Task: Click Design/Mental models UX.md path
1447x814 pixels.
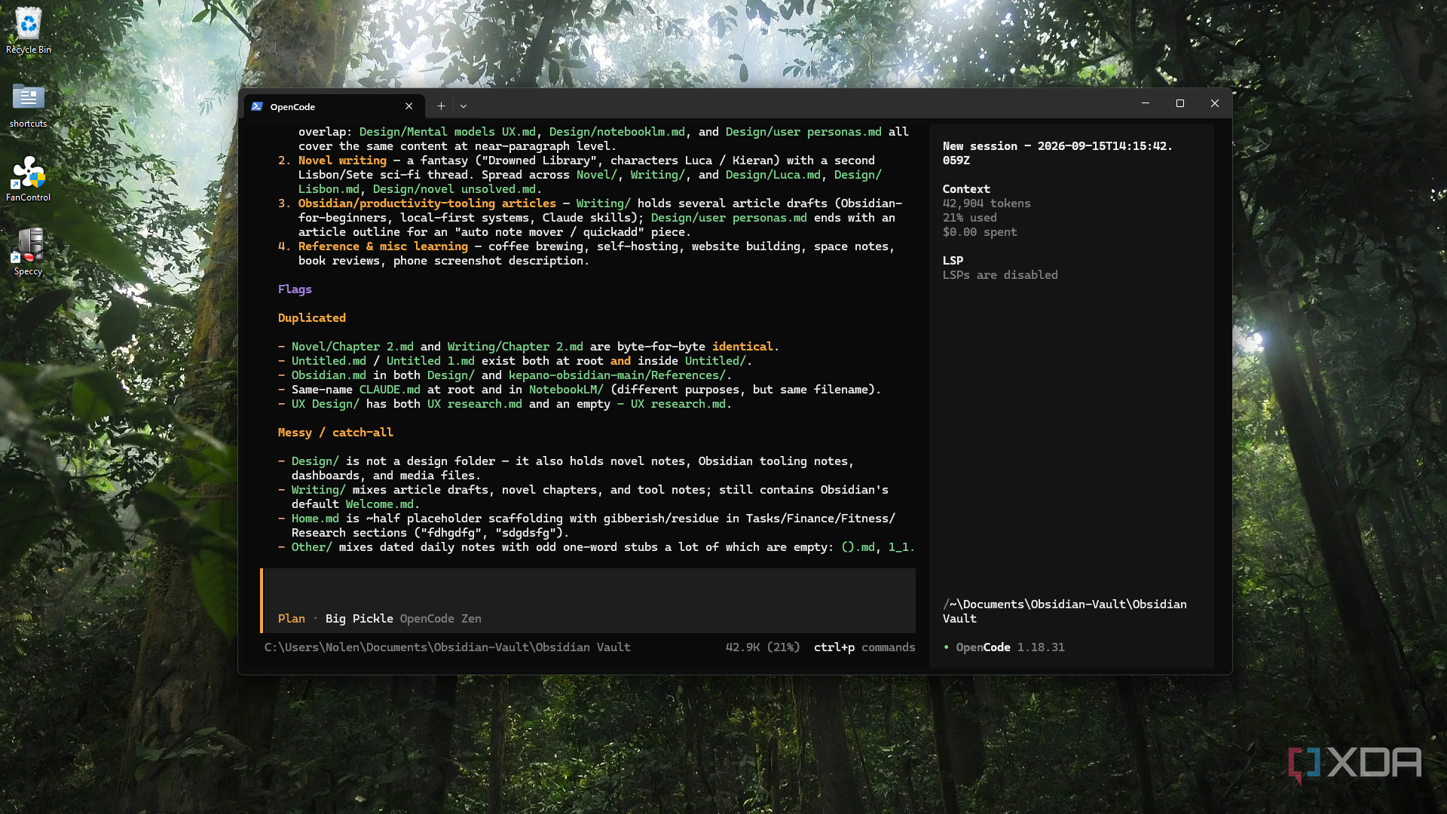Action: tap(448, 132)
